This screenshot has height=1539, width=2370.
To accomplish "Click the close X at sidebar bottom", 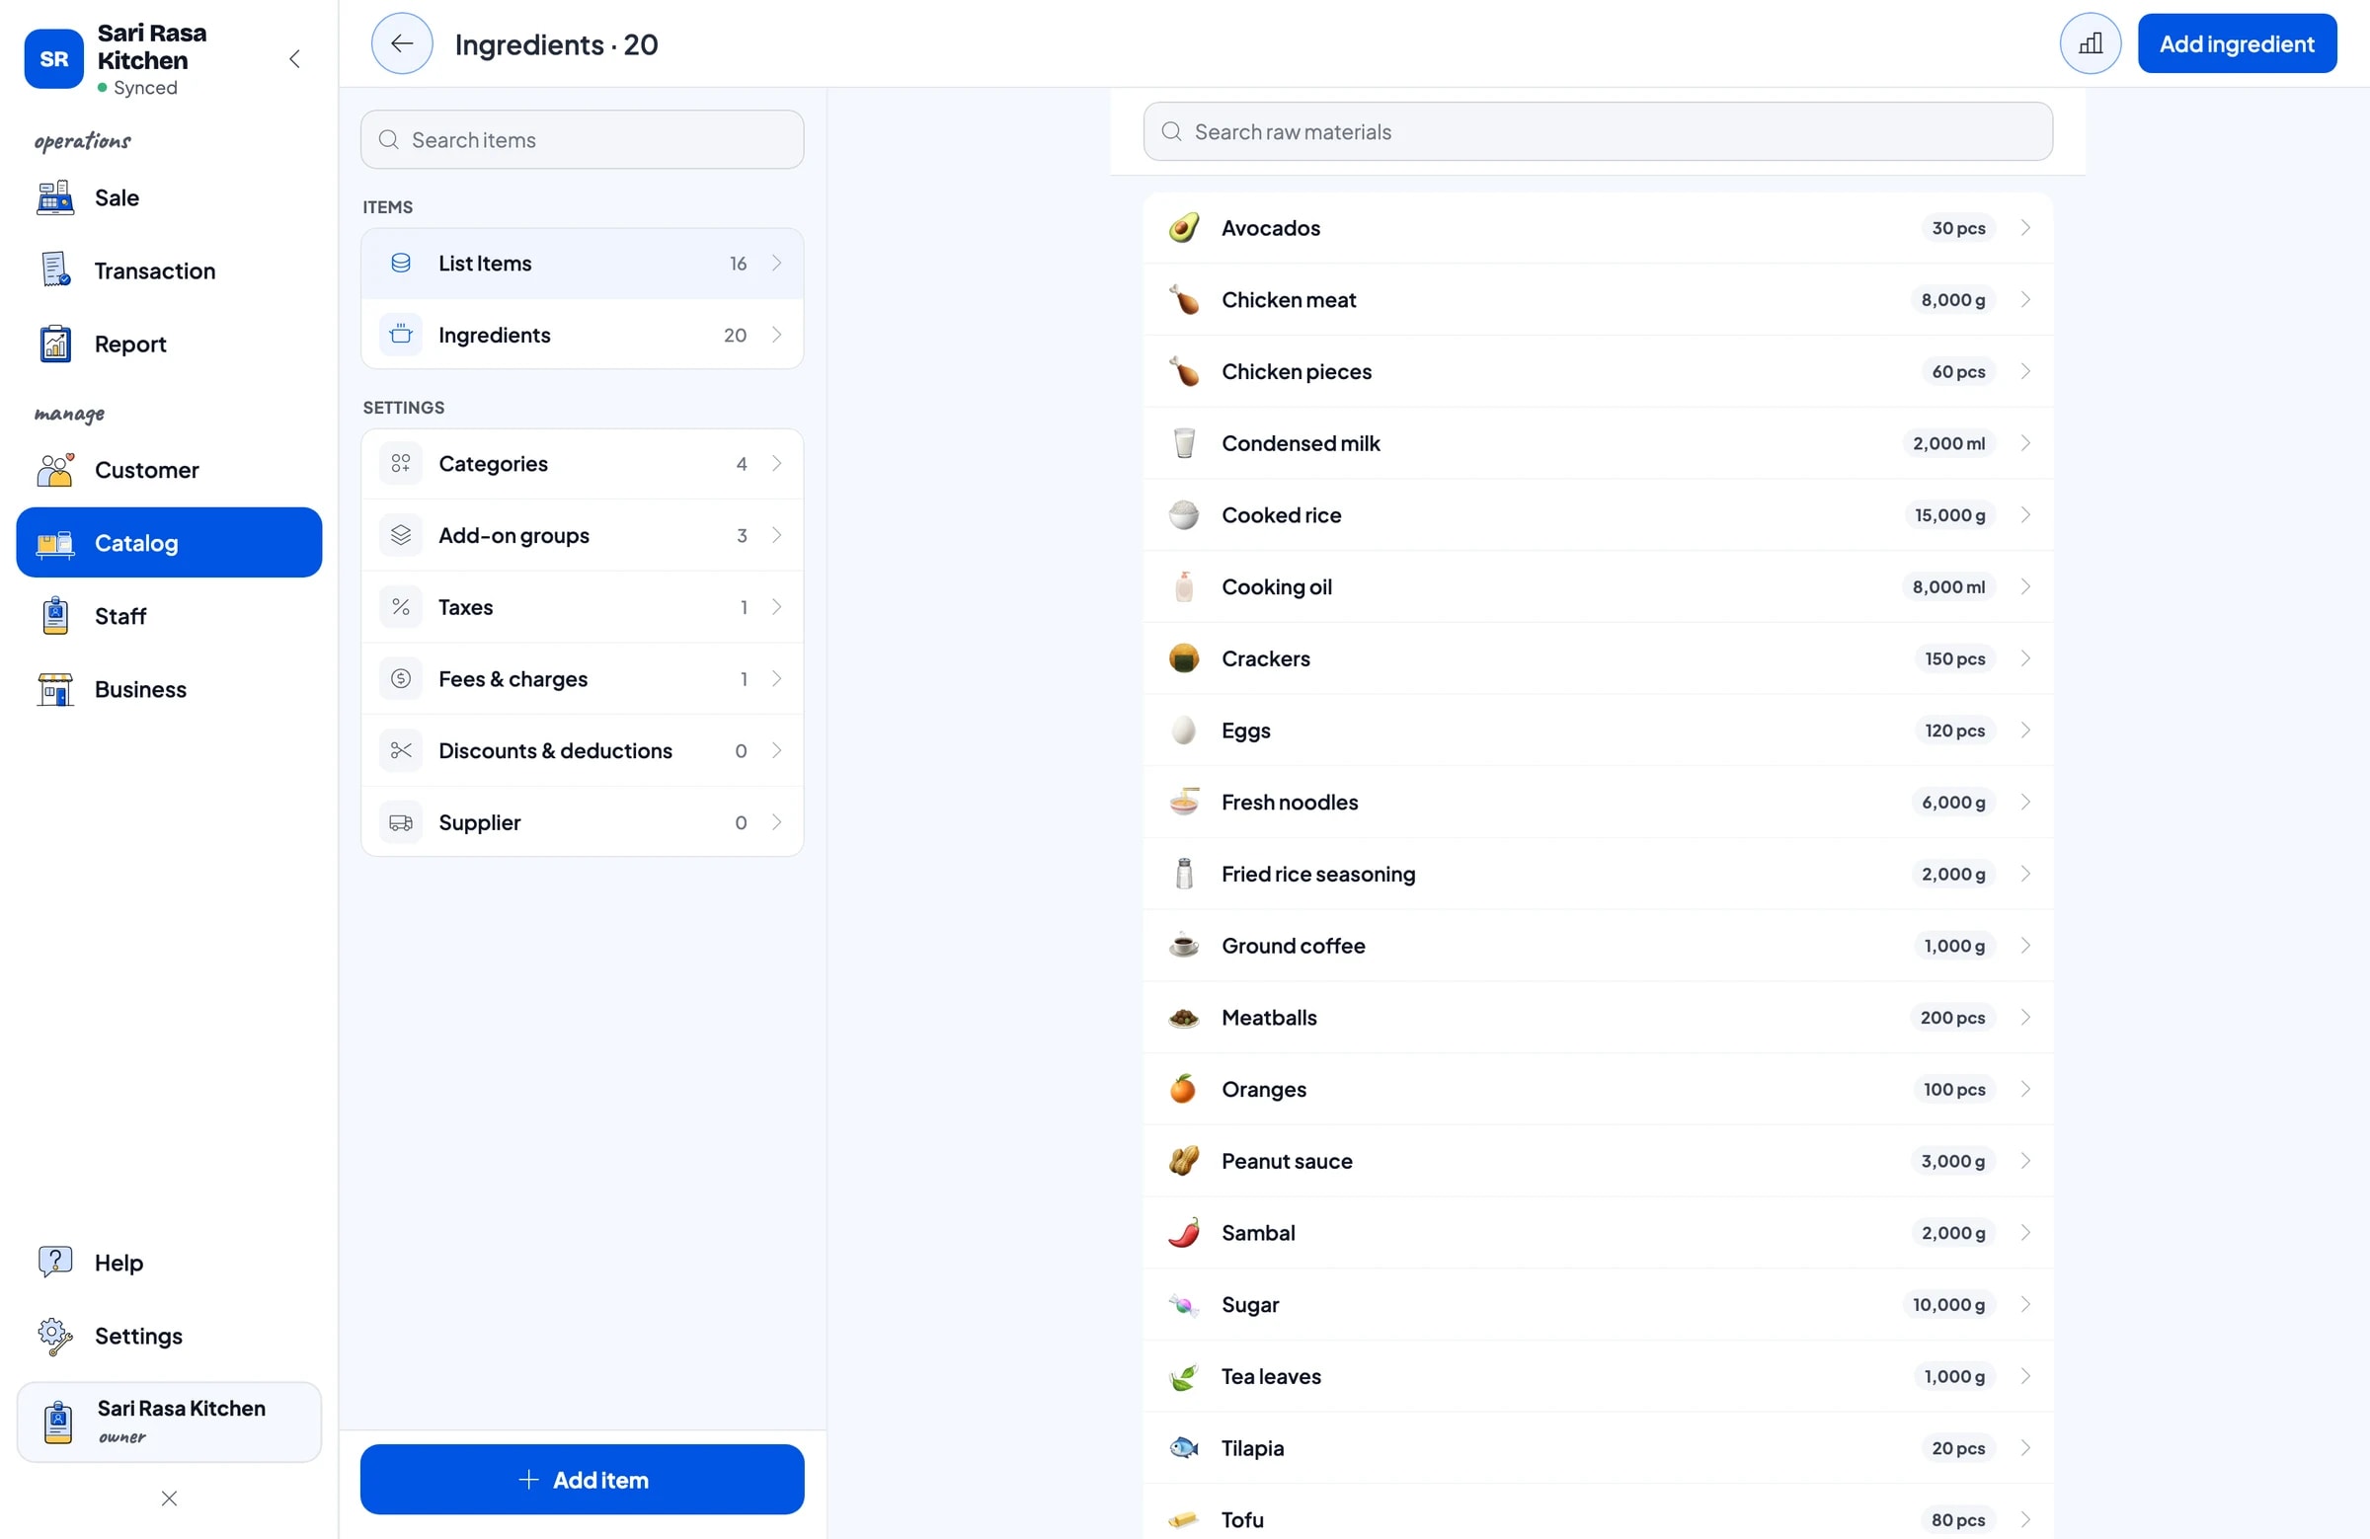I will pos(169,1499).
